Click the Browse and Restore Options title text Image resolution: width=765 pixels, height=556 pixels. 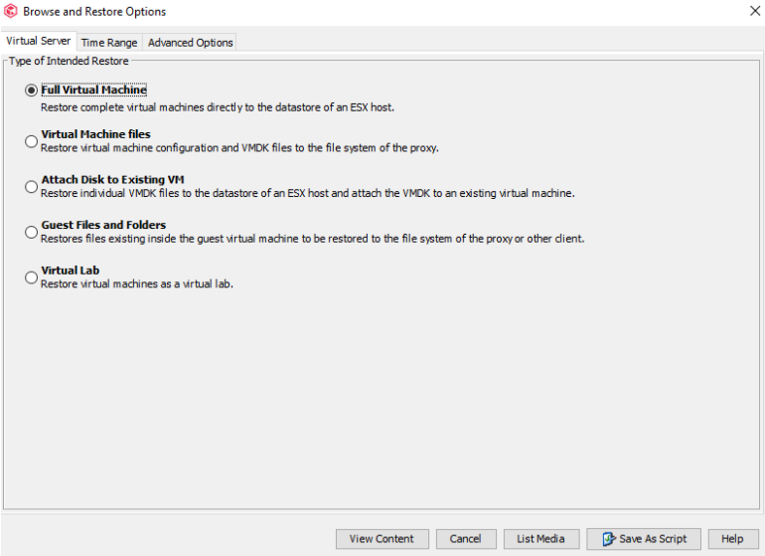94,12
